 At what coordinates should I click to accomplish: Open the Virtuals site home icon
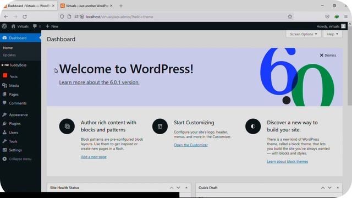tap(13, 26)
